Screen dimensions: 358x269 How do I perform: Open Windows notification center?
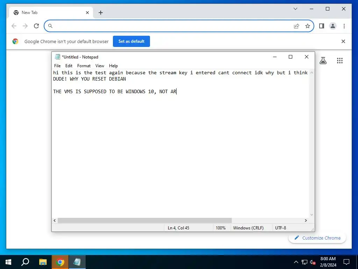click(346, 262)
